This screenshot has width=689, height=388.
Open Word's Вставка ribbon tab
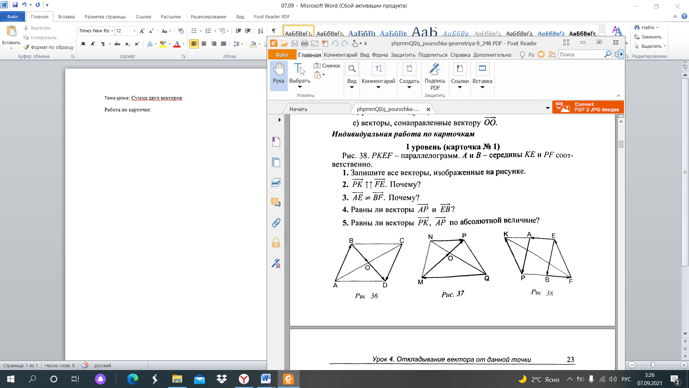click(x=66, y=17)
